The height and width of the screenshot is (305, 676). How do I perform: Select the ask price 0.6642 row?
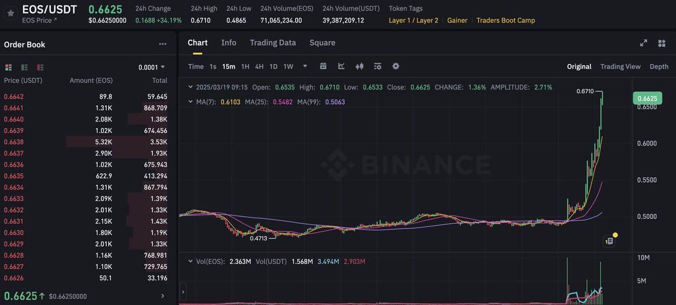pyautogui.click(x=86, y=97)
